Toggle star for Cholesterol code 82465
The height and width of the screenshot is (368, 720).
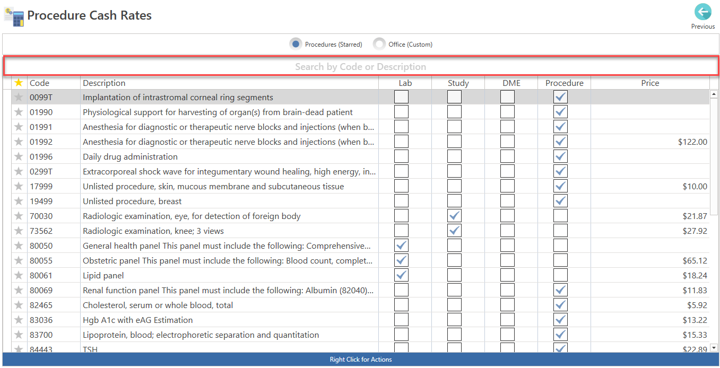19,305
